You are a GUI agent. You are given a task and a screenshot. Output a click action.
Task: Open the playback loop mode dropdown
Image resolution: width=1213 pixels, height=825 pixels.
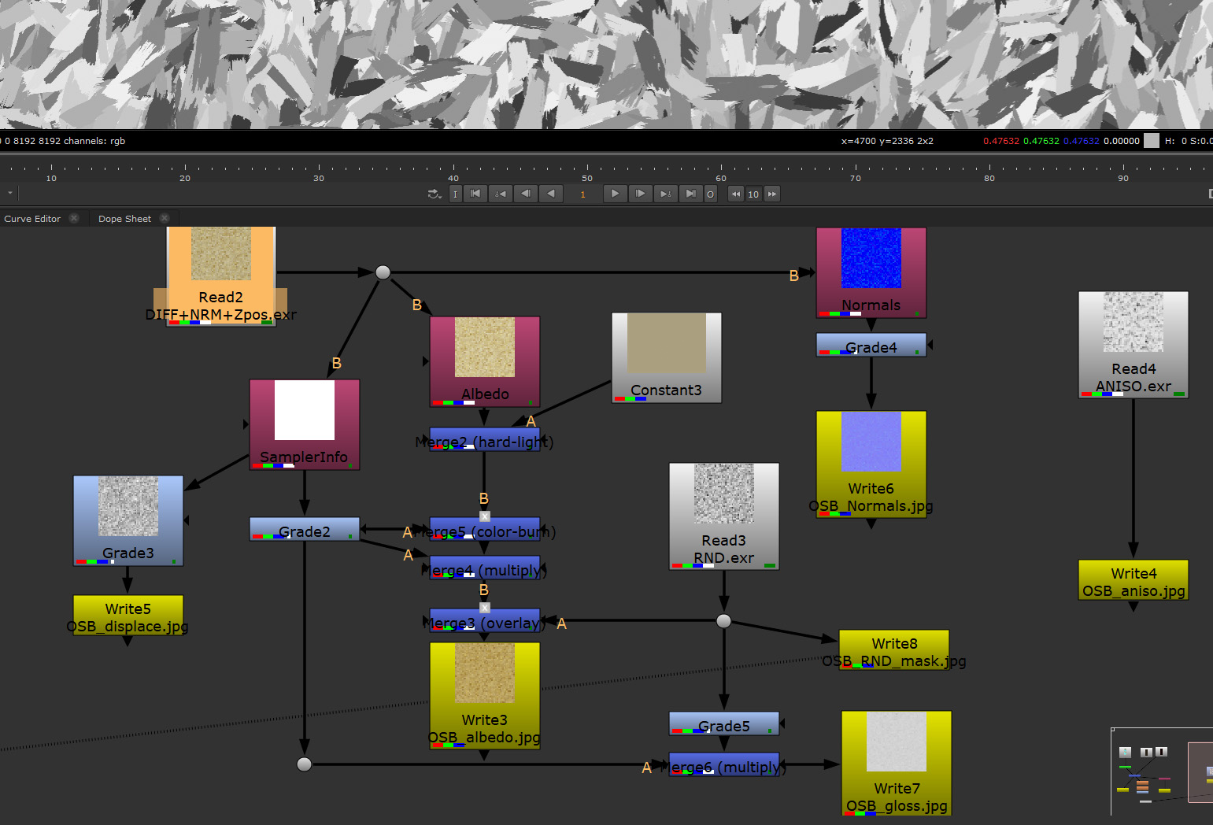pyautogui.click(x=435, y=194)
